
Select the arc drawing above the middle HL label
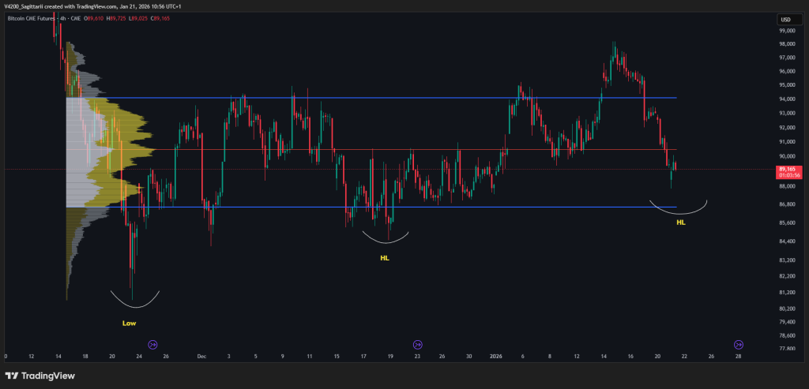pyautogui.click(x=386, y=239)
